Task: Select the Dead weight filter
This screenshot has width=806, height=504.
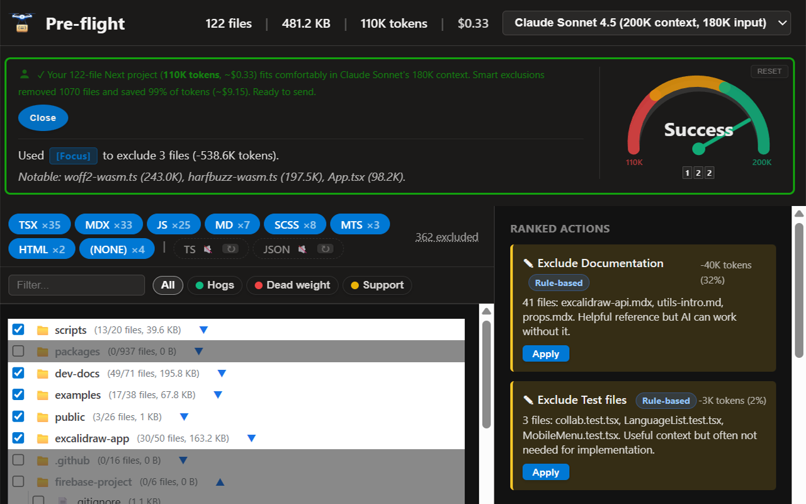Action: point(292,285)
